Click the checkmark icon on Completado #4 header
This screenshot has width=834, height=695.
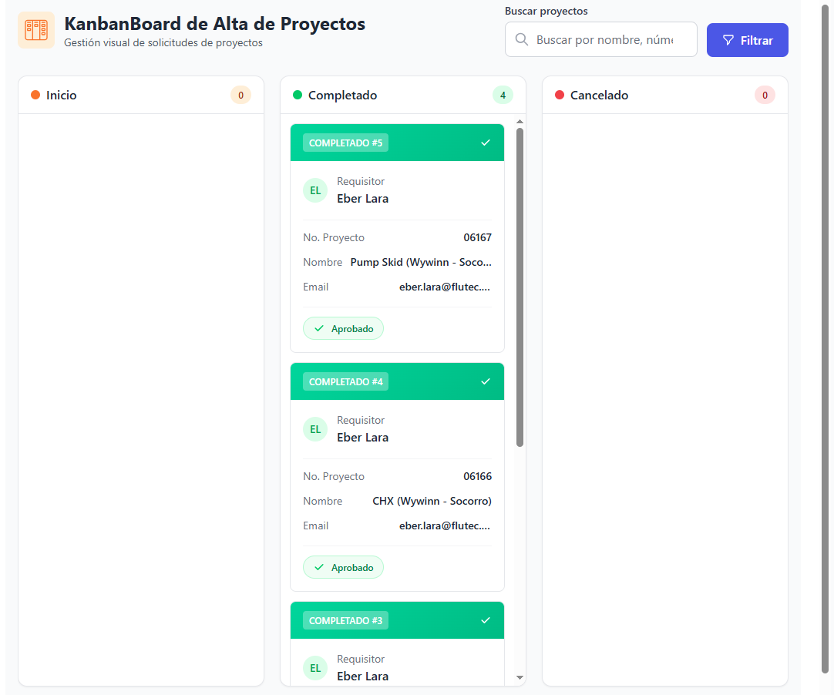point(486,381)
